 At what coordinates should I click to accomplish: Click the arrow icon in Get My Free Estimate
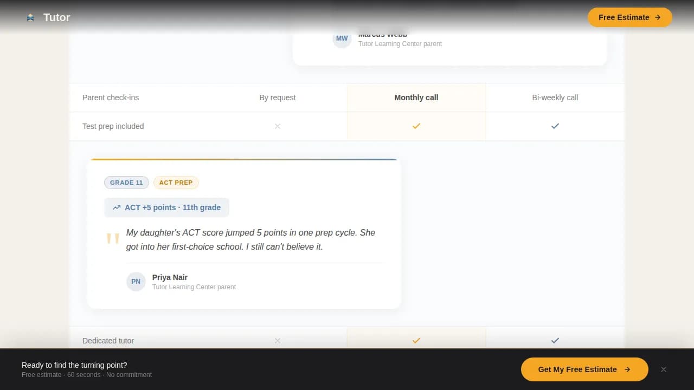click(627, 369)
